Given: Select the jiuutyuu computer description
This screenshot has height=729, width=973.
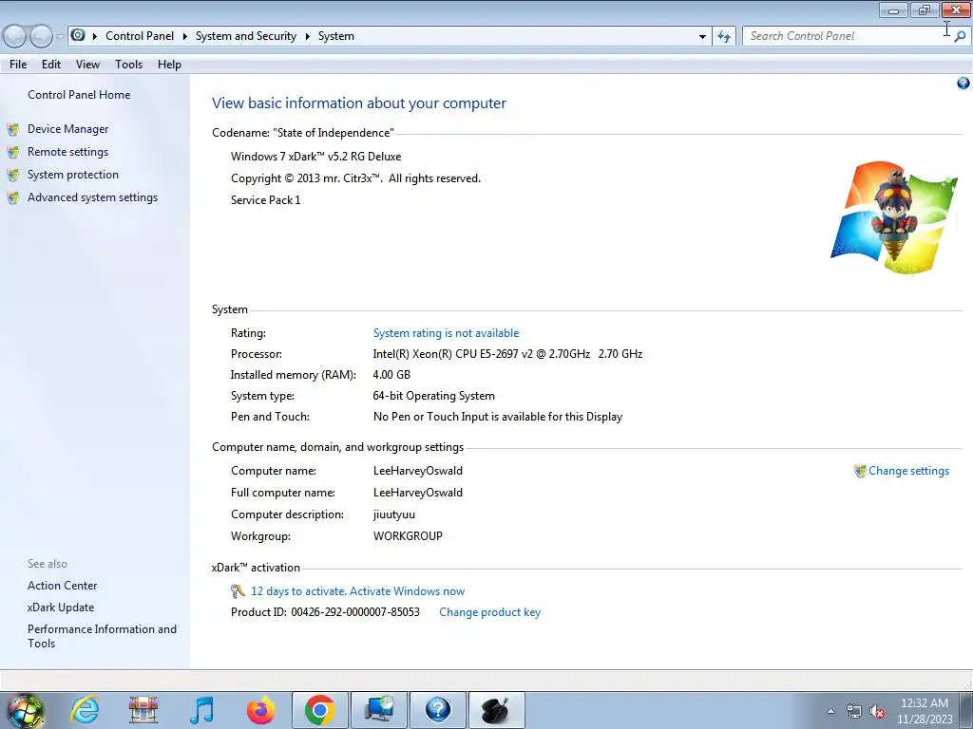Looking at the screenshot, I should tap(394, 514).
